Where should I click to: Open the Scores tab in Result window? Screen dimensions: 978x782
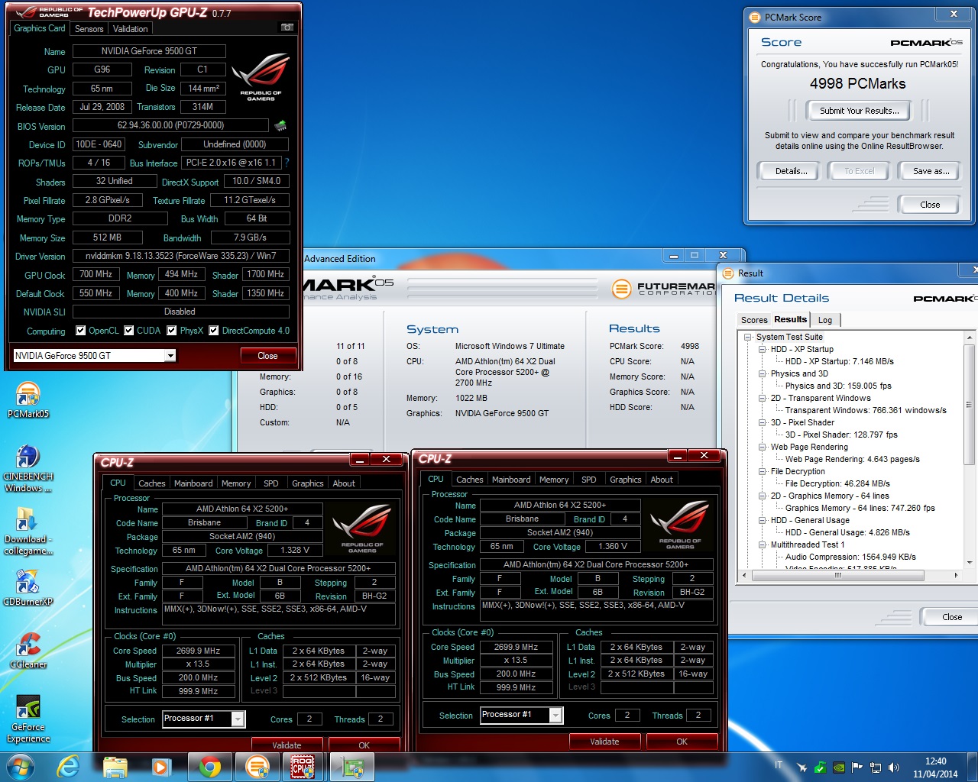click(754, 320)
